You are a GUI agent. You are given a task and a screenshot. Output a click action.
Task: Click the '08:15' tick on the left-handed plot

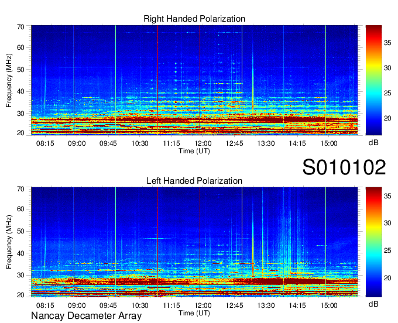click(45, 305)
